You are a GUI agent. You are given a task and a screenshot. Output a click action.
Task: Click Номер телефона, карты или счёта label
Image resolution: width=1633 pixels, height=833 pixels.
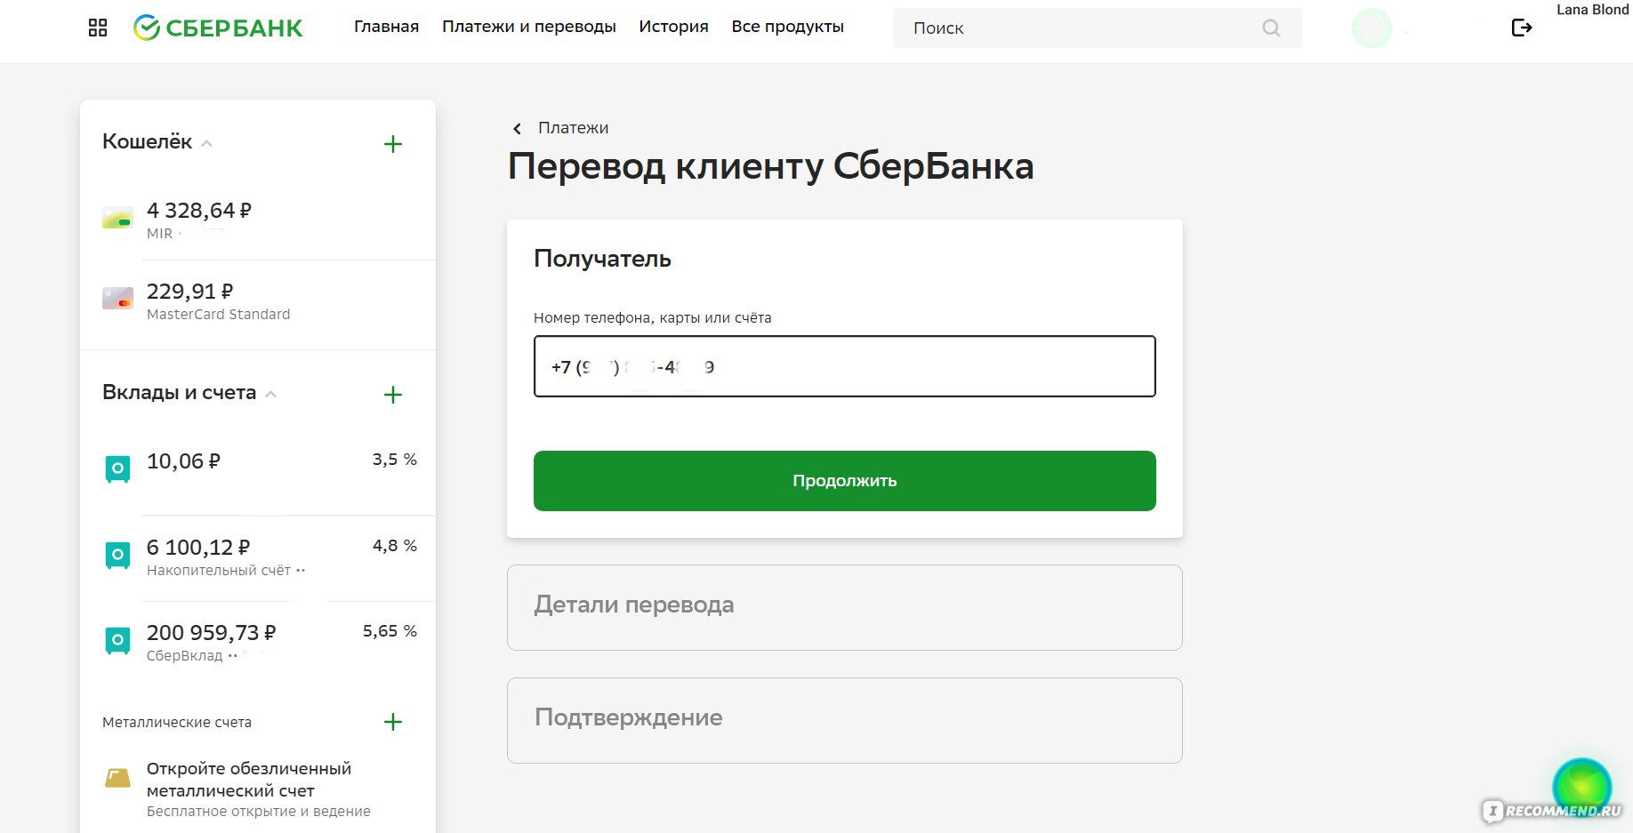pyautogui.click(x=653, y=317)
